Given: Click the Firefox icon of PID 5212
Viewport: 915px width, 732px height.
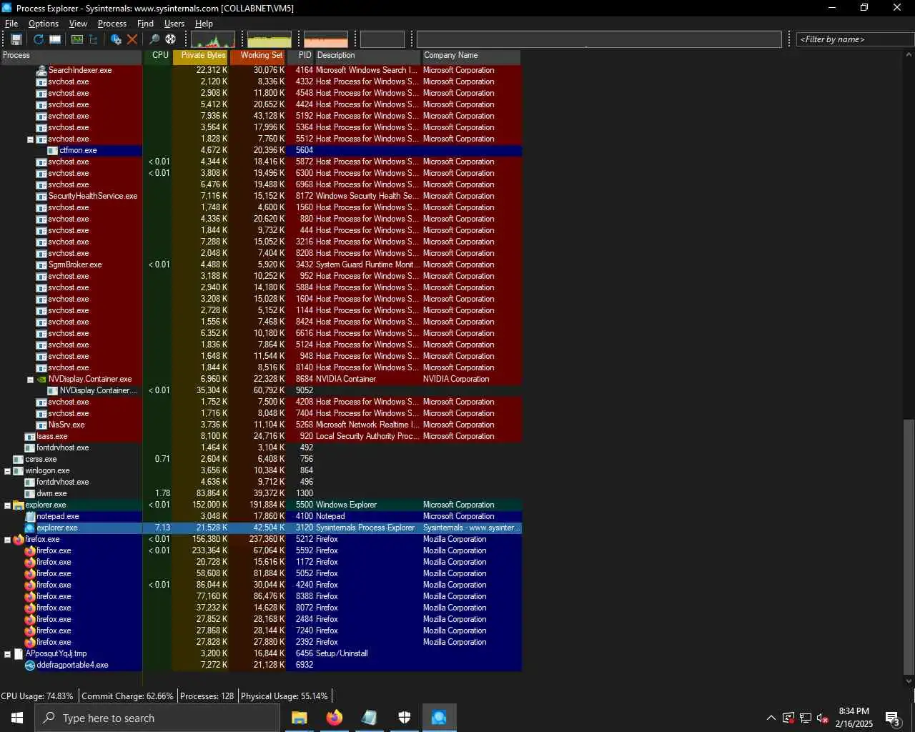Looking at the screenshot, I should click(19, 539).
